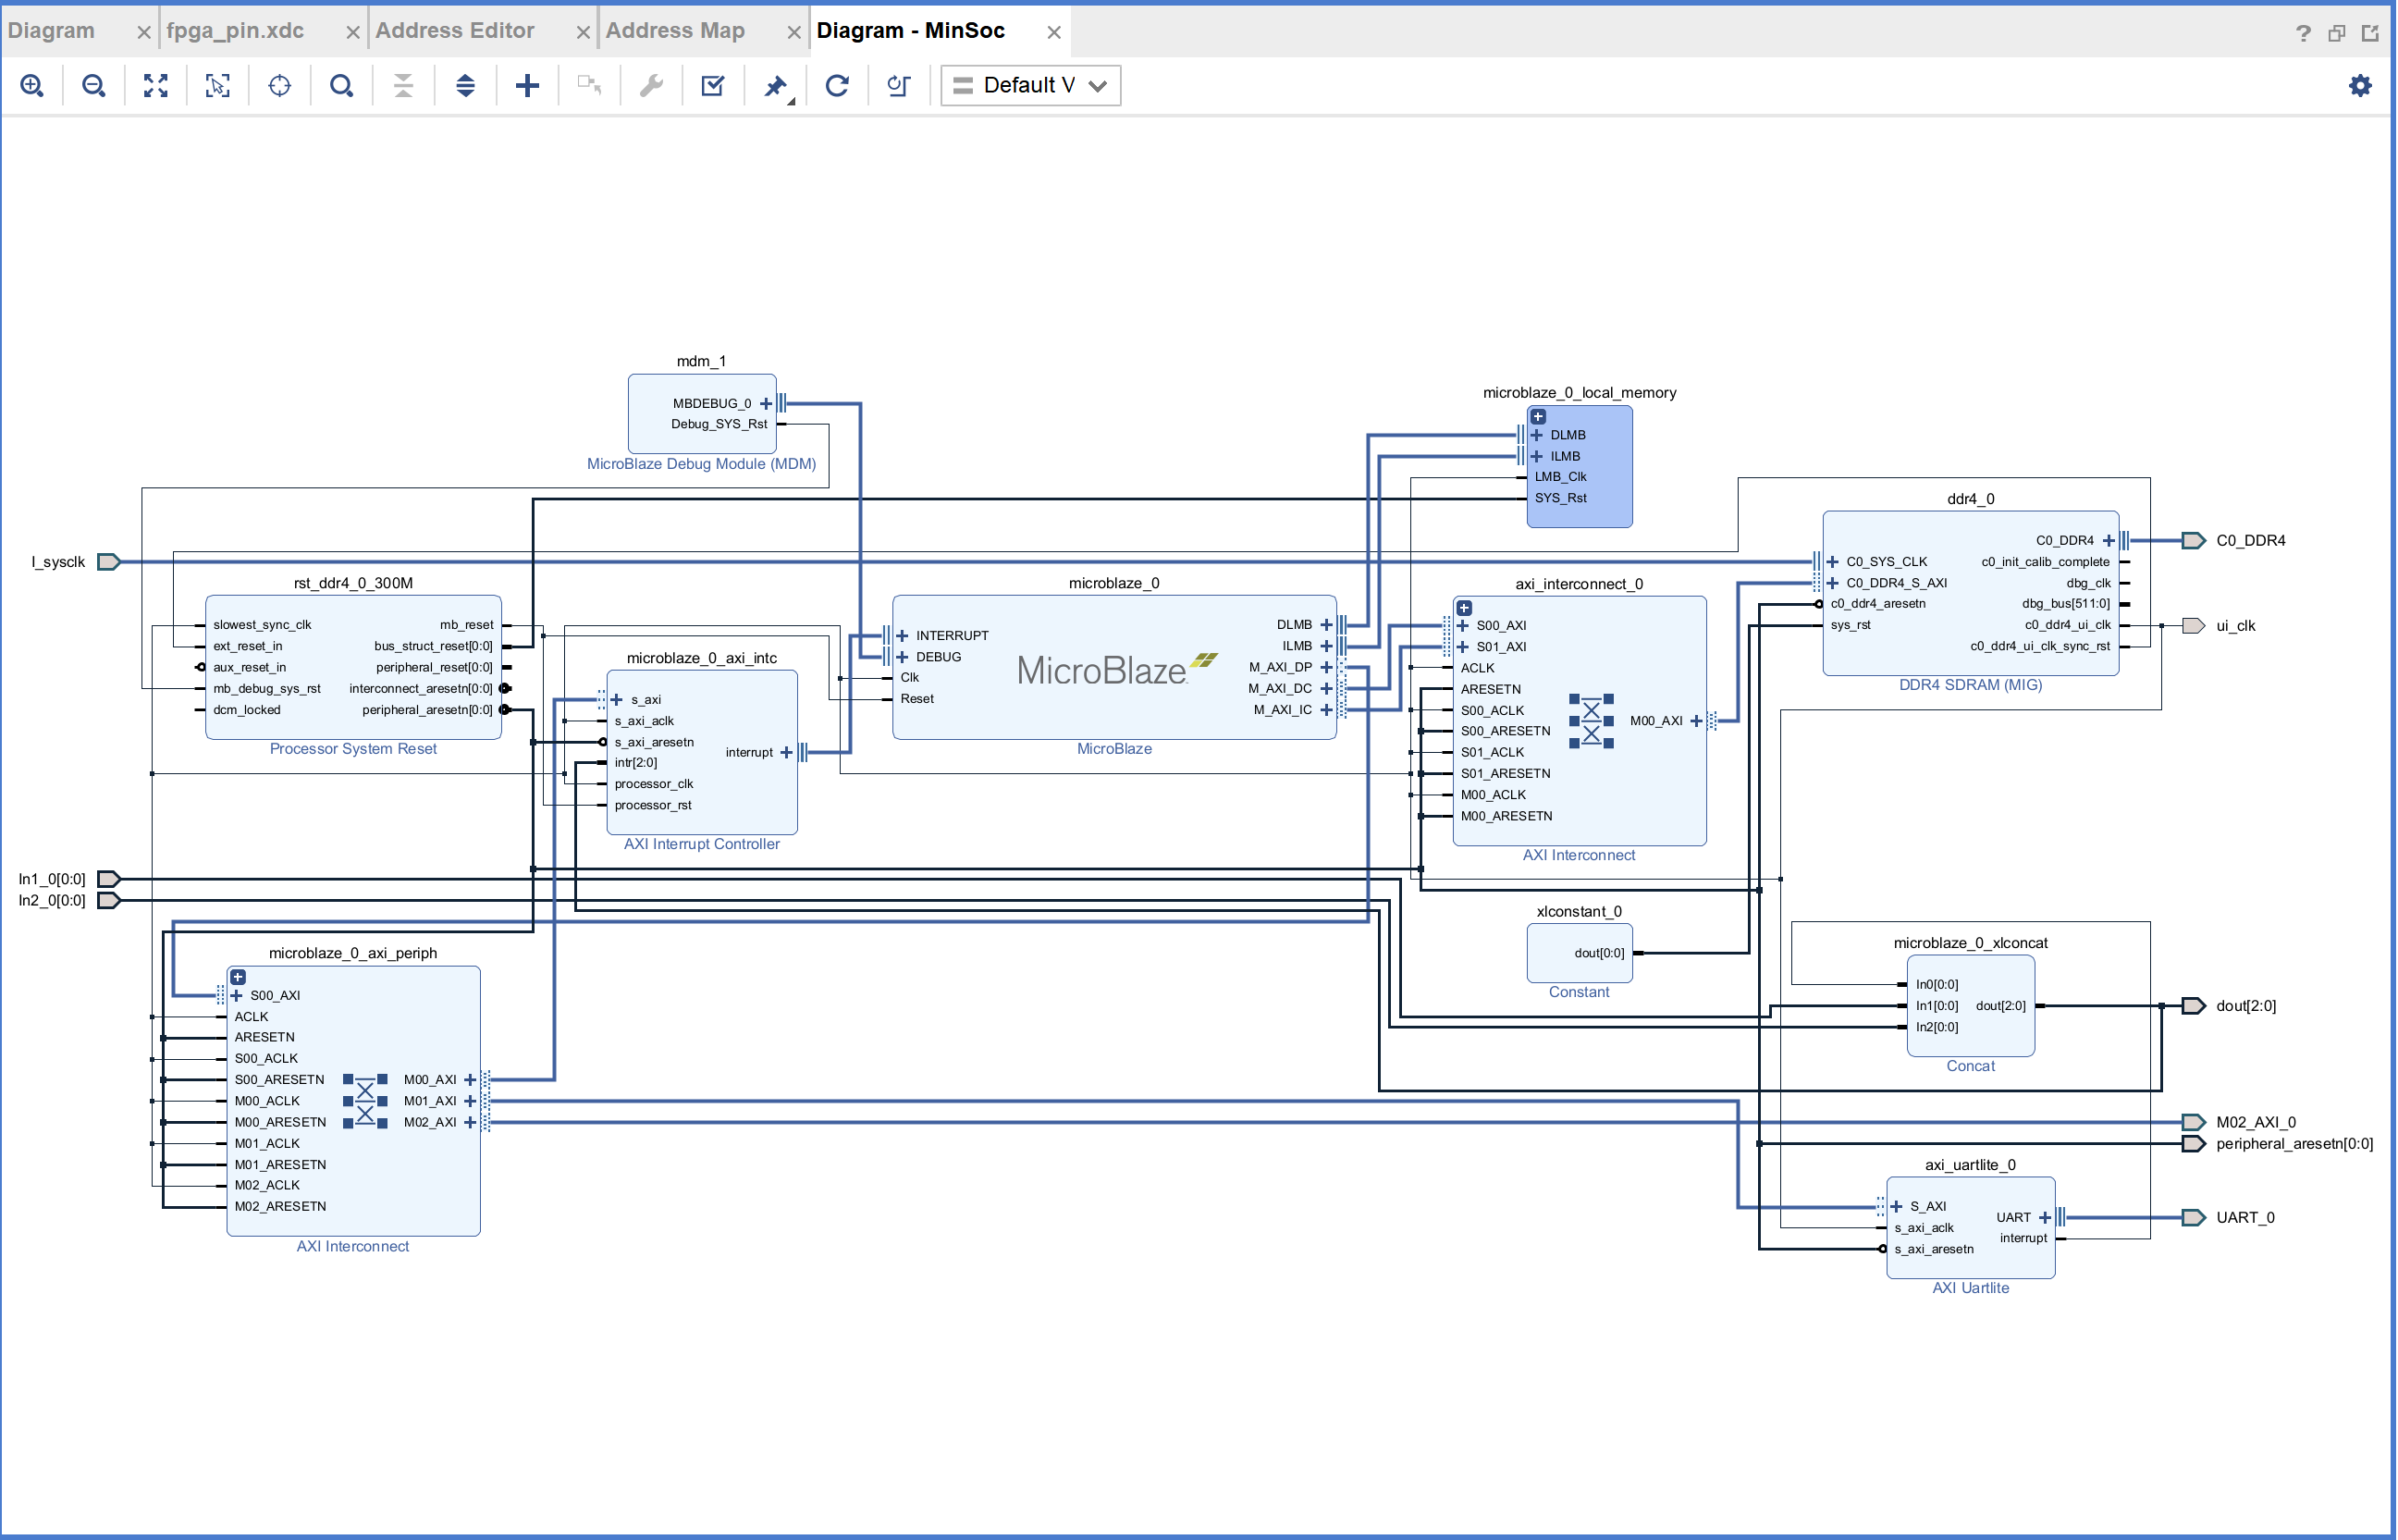Click the Concat block label
Screen dimensions: 2398x1540
point(1971,1066)
